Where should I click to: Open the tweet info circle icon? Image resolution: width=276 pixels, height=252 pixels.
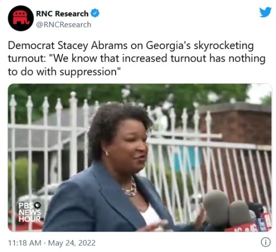coord(265,242)
